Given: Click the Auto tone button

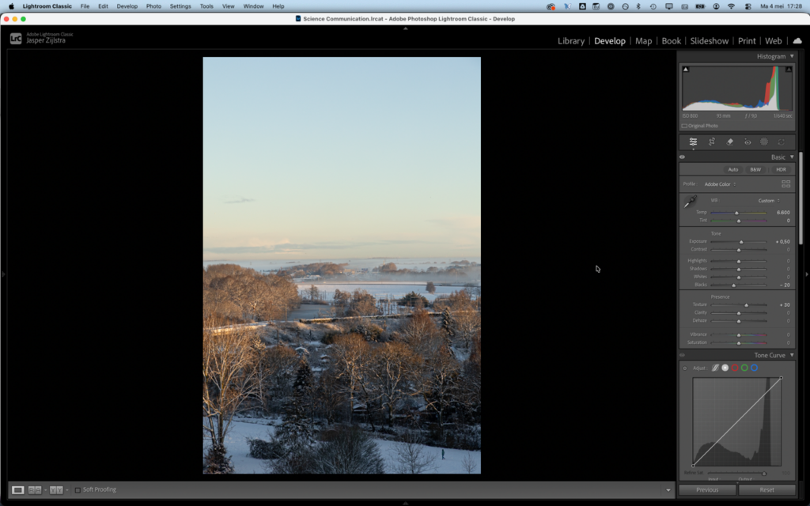Looking at the screenshot, I should click(x=732, y=169).
